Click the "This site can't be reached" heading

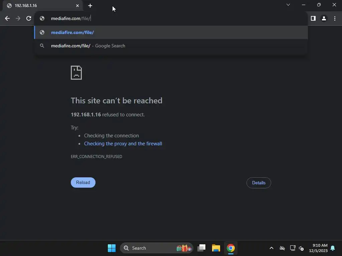(x=117, y=101)
